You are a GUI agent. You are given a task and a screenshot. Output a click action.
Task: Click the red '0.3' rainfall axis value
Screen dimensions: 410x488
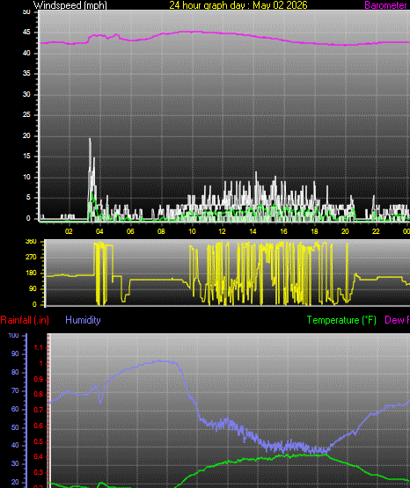[39, 473]
